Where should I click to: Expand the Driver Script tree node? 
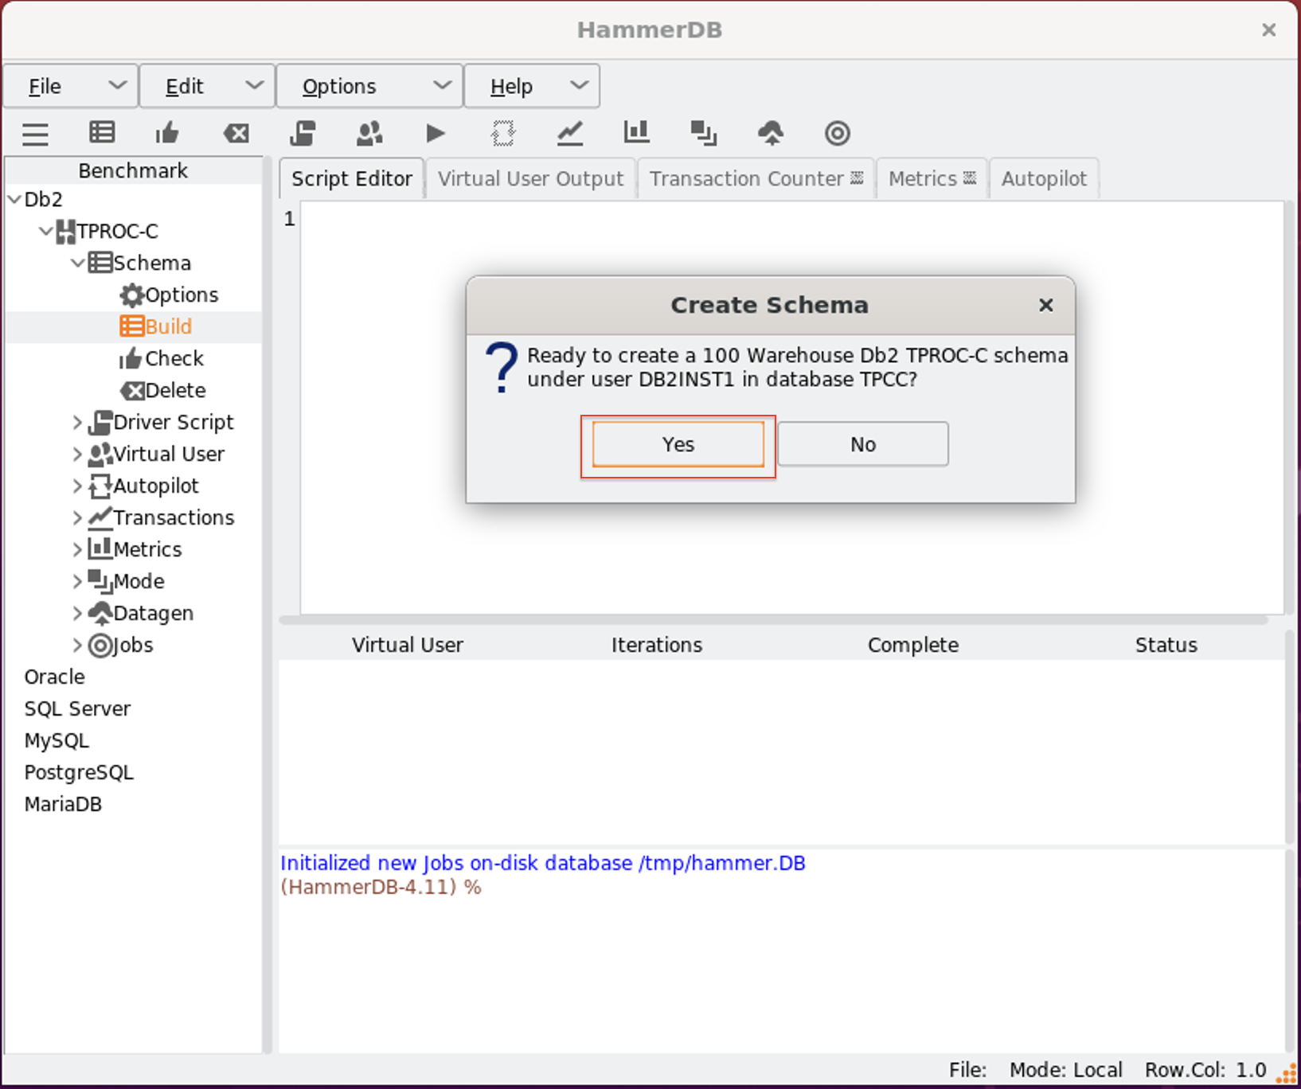coord(78,422)
